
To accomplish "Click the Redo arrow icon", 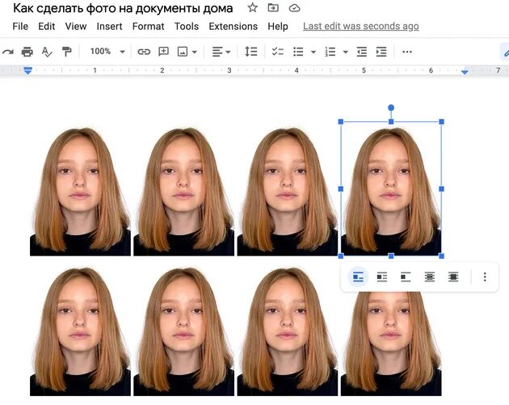I will [8, 52].
